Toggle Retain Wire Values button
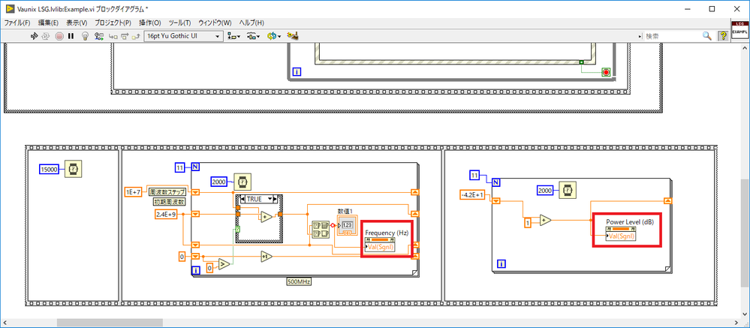Viewport: 750px width, 328px height. click(x=99, y=36)
